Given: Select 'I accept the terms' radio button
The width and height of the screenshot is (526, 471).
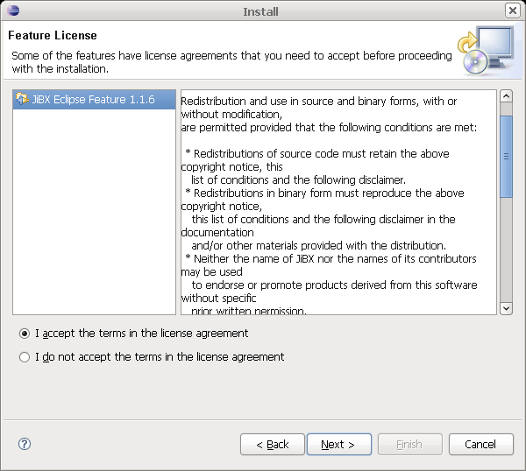Looking at the screenshot, I should pos(25,334).
